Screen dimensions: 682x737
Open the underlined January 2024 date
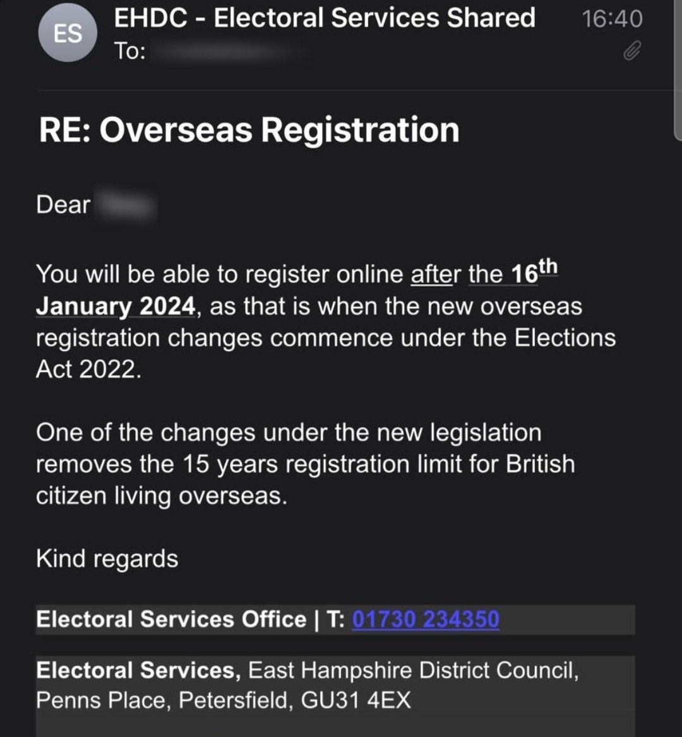[116, 307]
